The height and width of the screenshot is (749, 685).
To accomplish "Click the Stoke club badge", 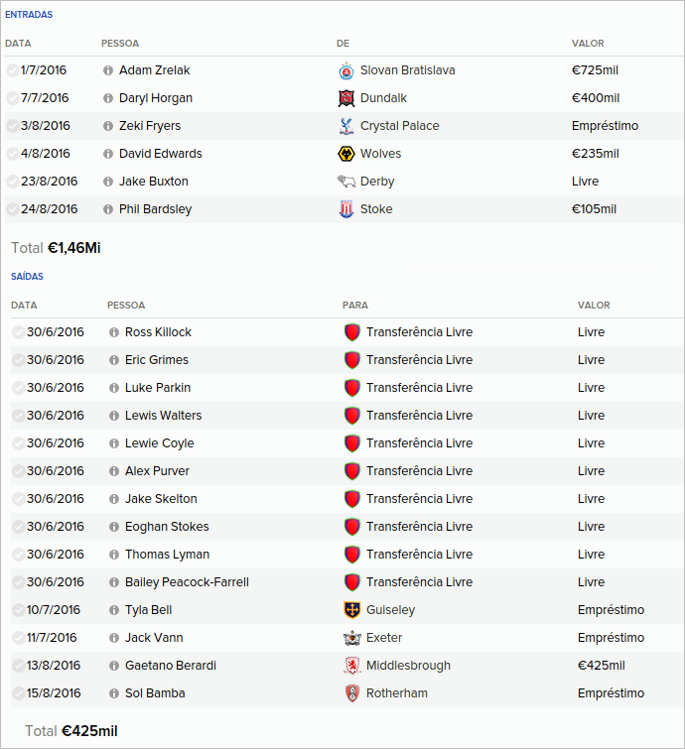I will point(345,209).
